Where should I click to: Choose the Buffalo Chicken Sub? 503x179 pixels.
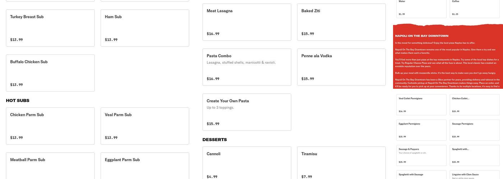tap(50, 73)
